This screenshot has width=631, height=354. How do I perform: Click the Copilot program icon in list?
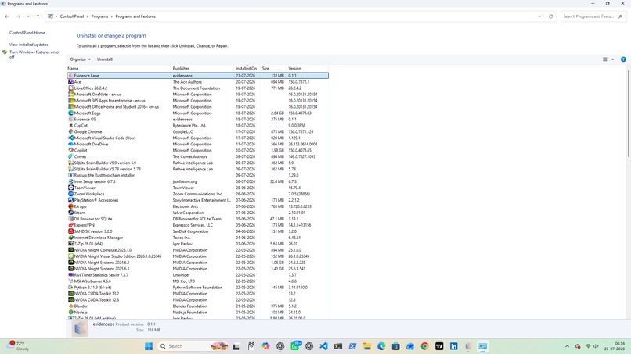coord(70,150)
